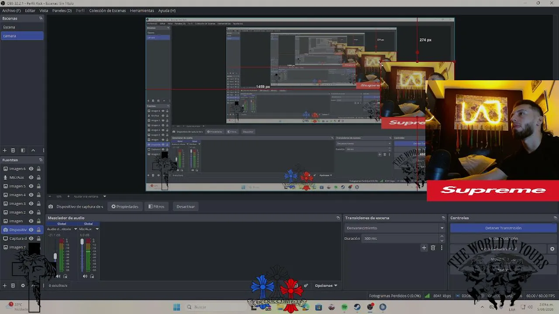Undock the Escenas panel
This screenshot has width=559, height=314.
click(41, 18)
